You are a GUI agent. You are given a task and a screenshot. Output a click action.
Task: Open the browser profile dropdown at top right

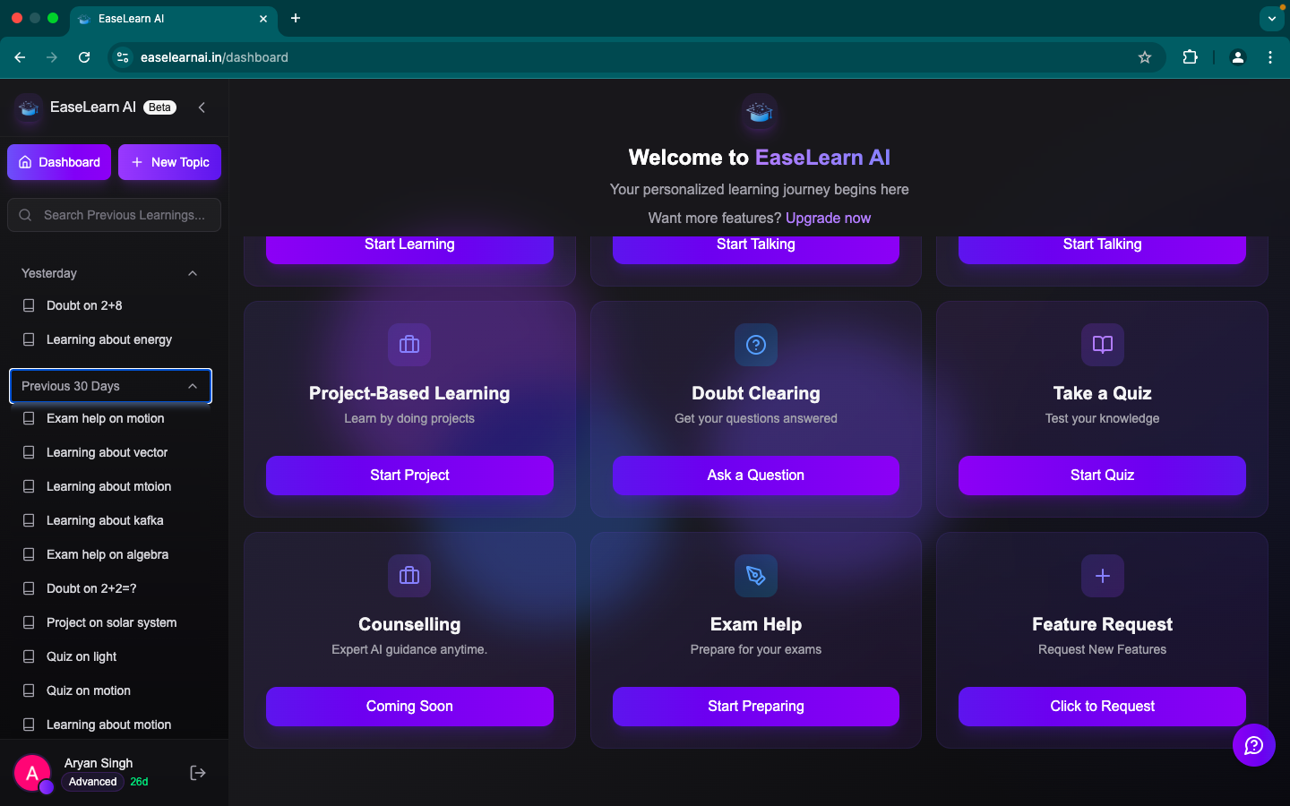click(x=1237, y=56)
